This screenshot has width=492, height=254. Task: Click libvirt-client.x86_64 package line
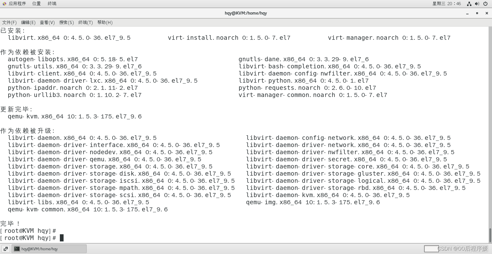[82, 74]
